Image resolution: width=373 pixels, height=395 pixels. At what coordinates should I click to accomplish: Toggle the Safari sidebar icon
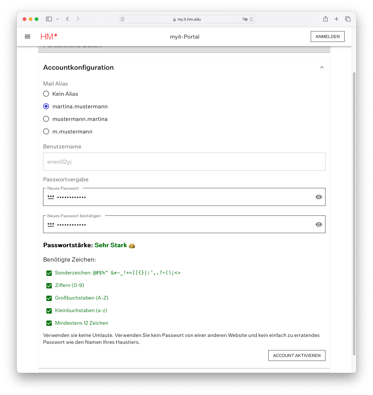pos(49,19)
